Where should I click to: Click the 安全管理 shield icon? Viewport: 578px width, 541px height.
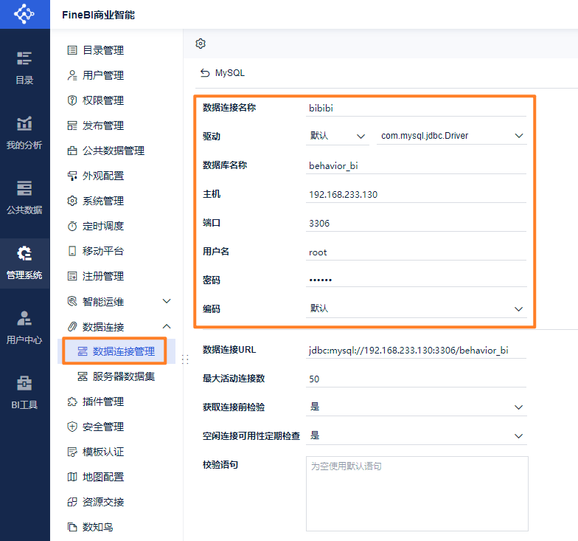72,427
